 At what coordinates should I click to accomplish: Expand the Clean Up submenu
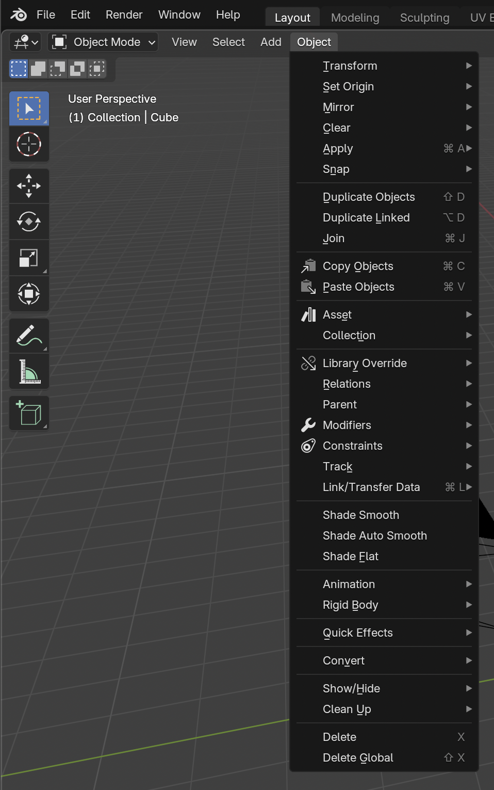[x=384, y=709]
